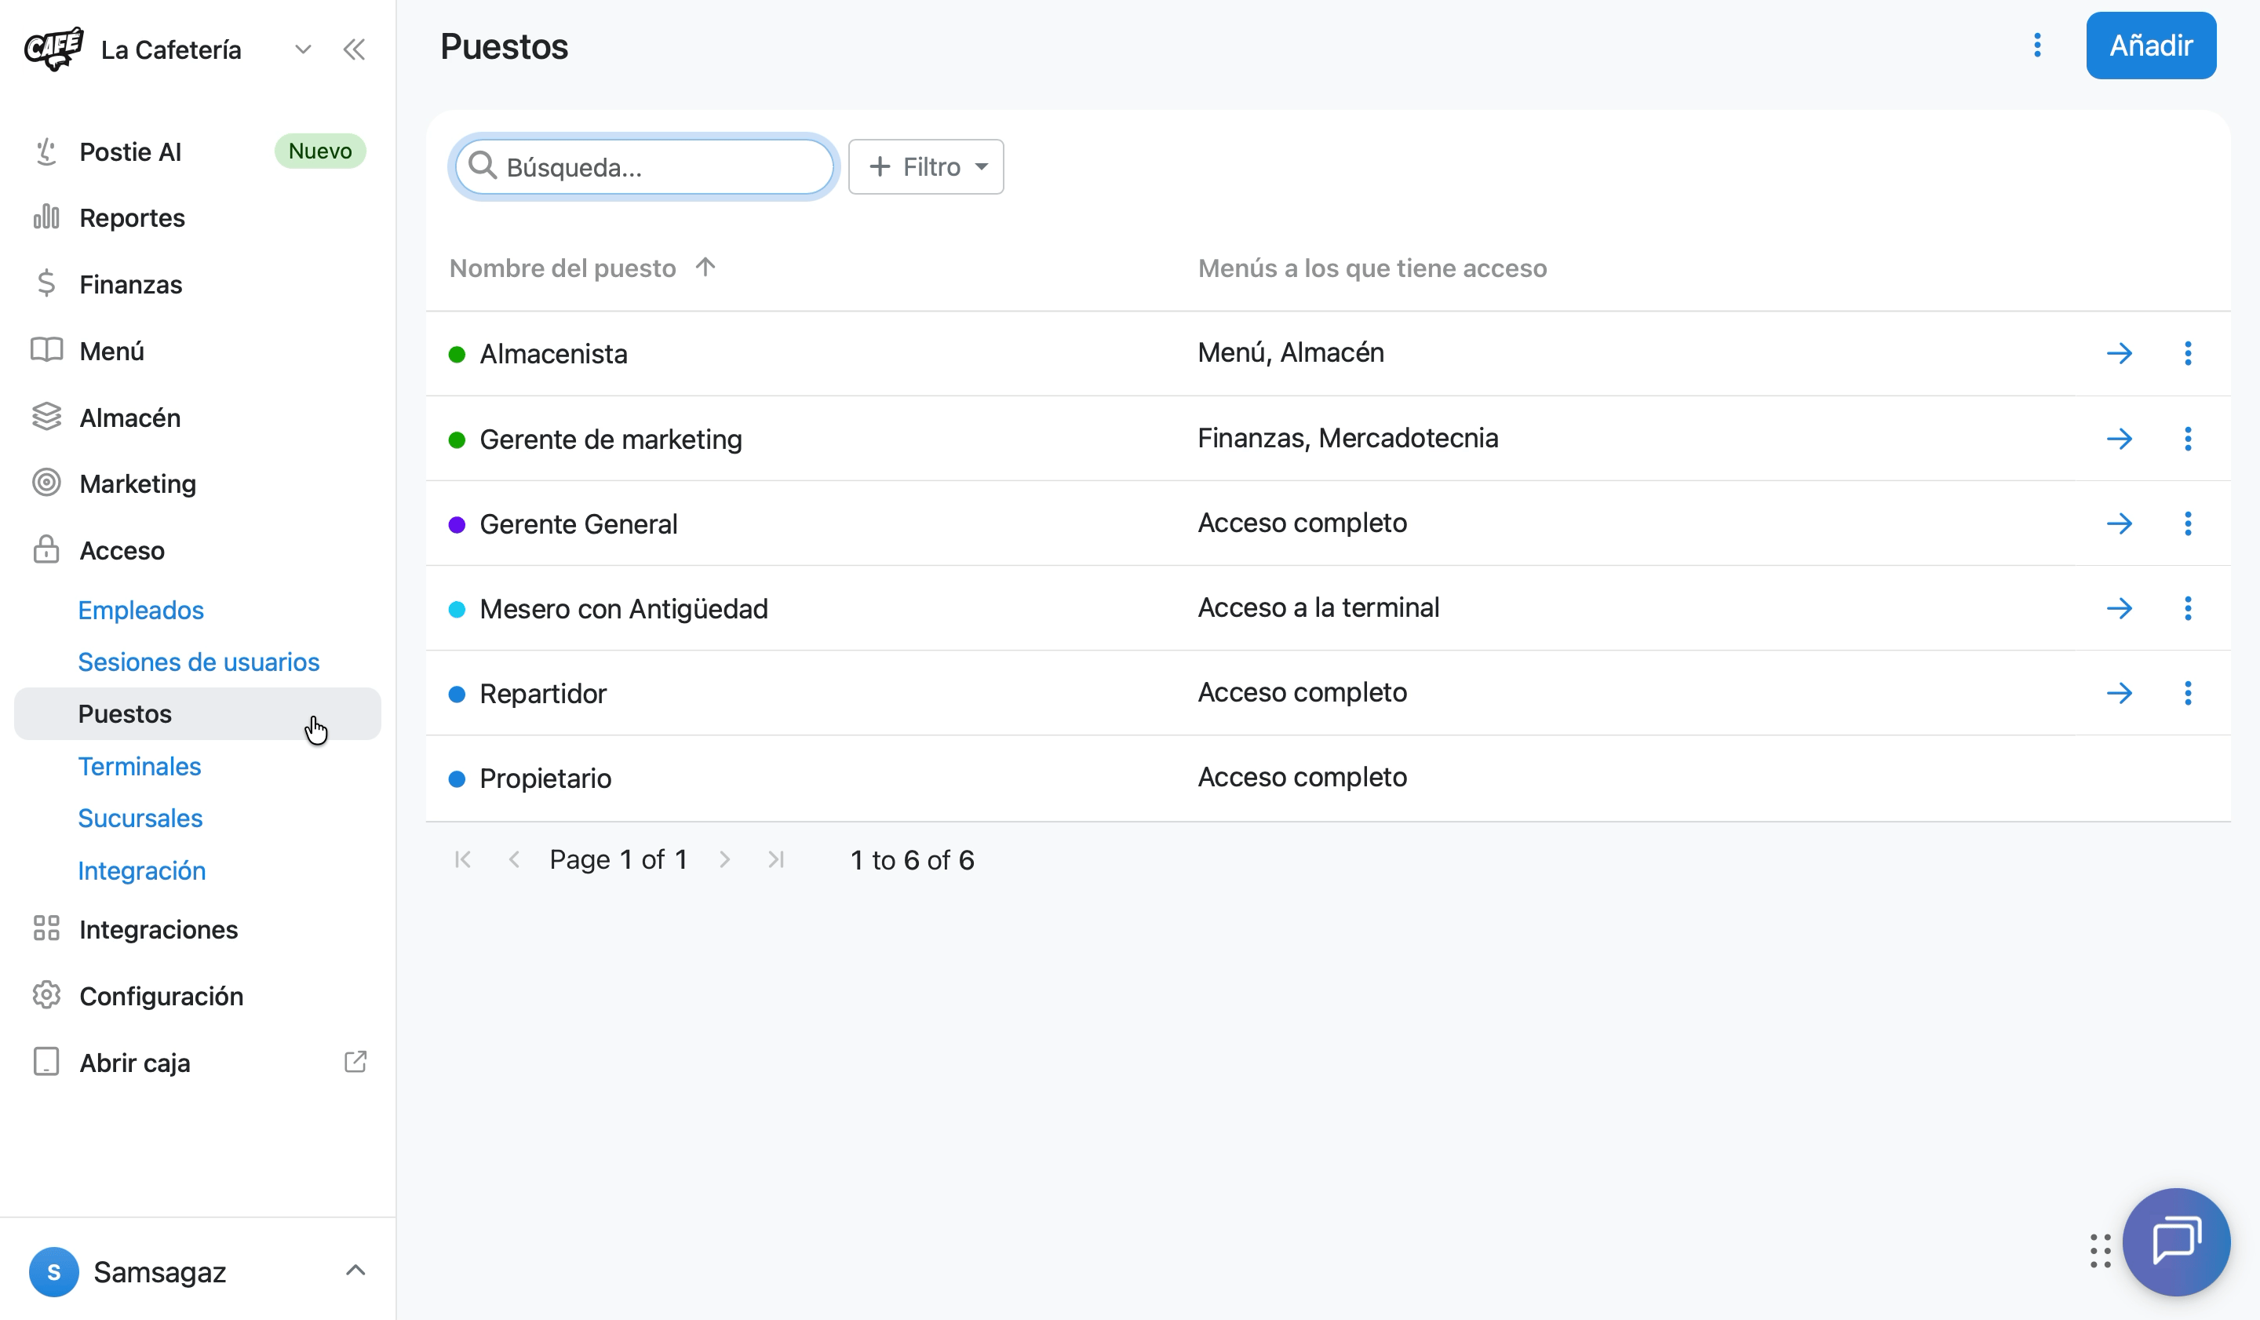Image resolution: width=2260 pixels, height=1320 pixels.
Task: Go to the next page
Action: [x=724, y=860]
